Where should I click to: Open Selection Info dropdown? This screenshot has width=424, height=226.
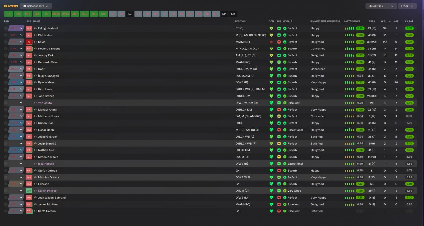pos(36,6)
